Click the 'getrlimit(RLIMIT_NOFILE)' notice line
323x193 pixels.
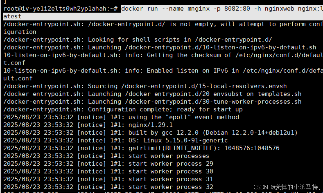pos(142,148)
